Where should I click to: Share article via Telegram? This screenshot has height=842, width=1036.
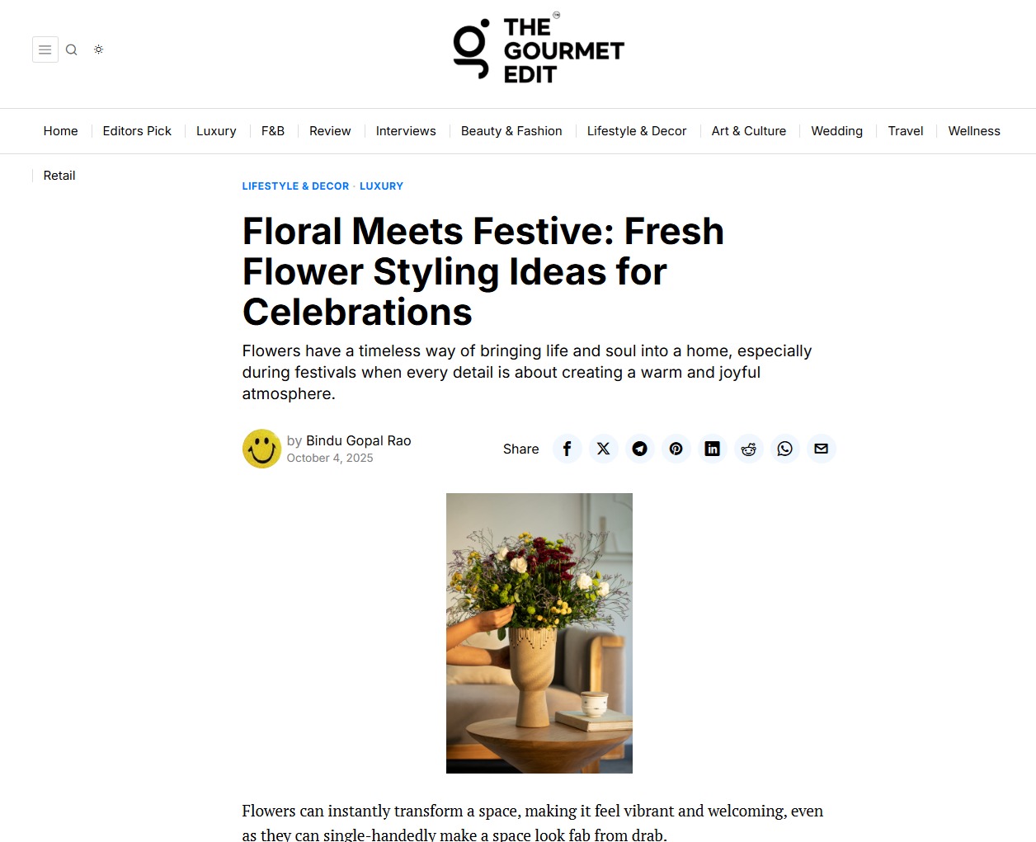(x=640, y=449)
